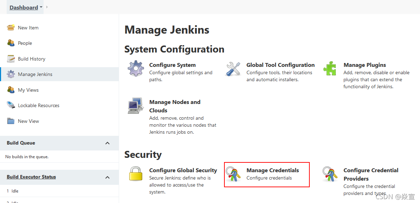The height and width of the screenshot is (203, 420).
Task: Click the People icon in sidebar
Action: 11,43
